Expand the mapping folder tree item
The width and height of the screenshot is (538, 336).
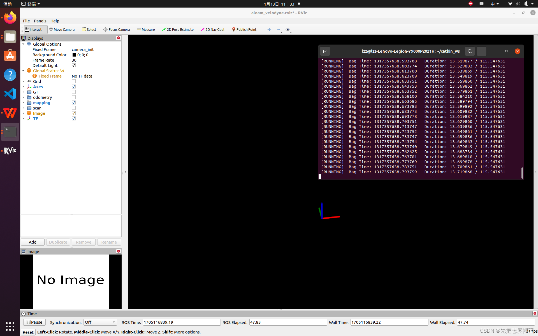(x=23, y=103)
